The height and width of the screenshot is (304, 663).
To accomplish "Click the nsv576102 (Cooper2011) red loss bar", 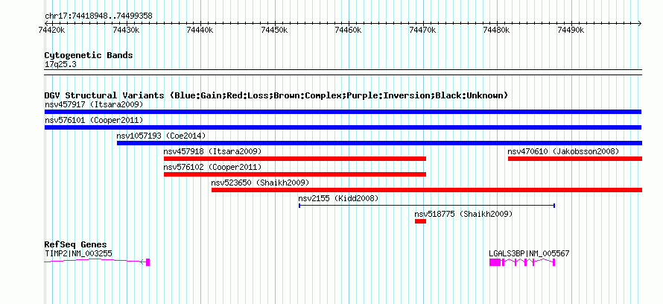I will coord(295,174).
